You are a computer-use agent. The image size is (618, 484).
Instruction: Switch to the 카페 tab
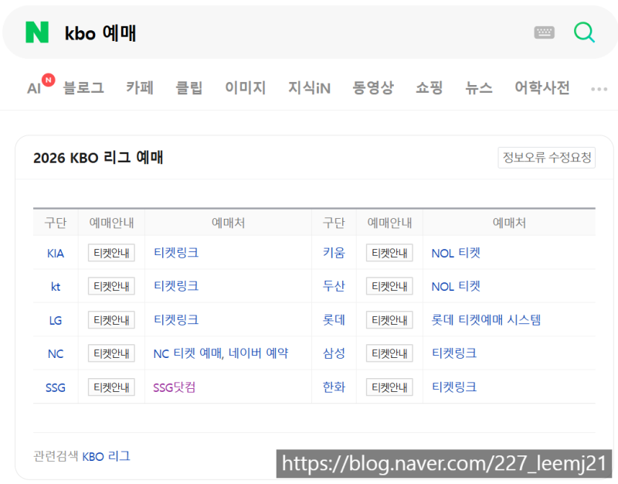(140, 87)
